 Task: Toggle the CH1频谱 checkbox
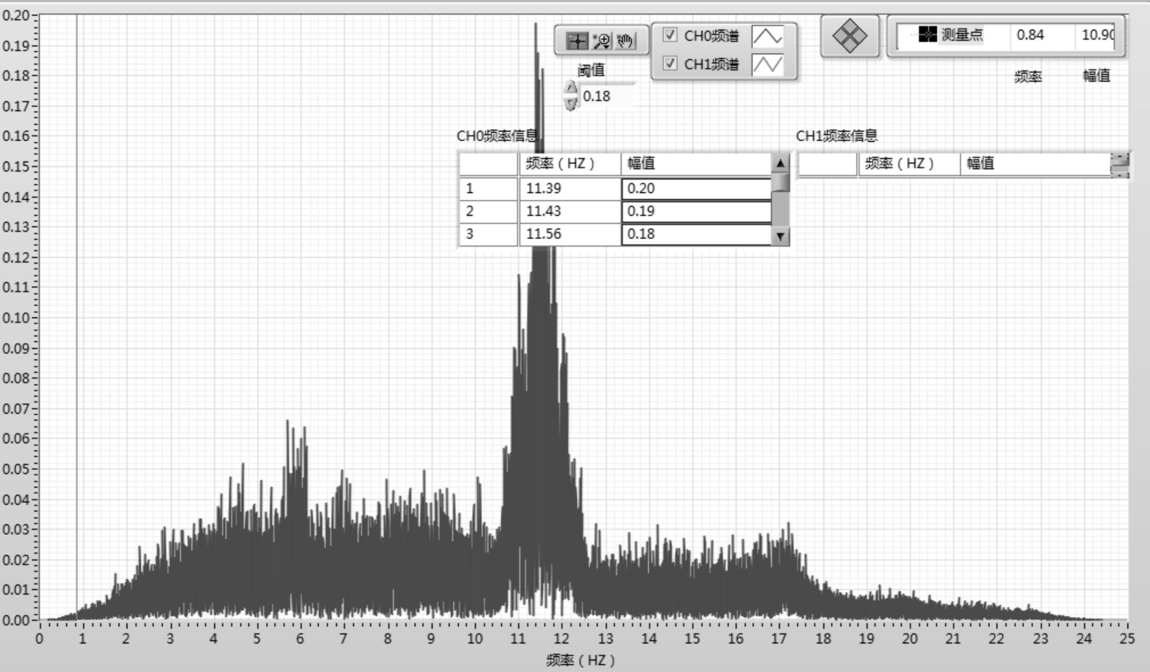(x=669, y=64)
